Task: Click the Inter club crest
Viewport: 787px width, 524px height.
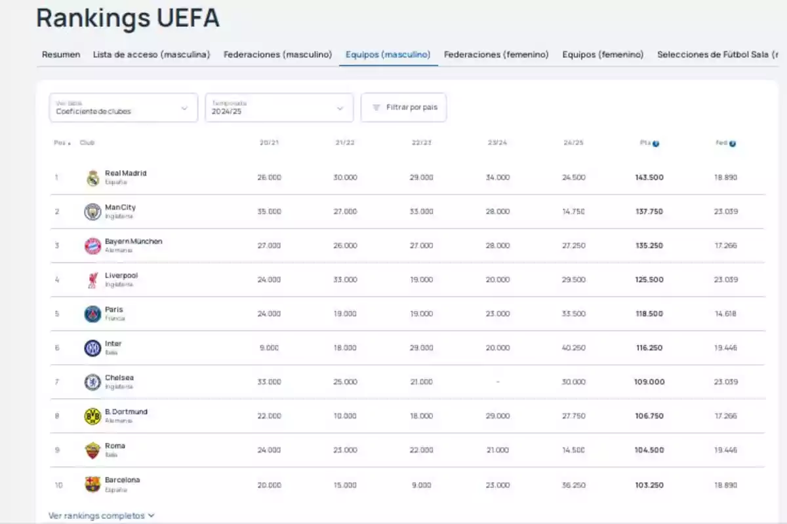Action: pos(92,348)
